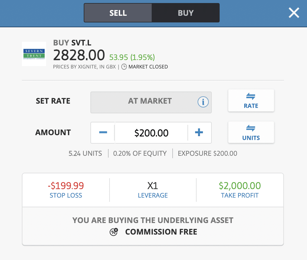Viewport: 307px width, 260px height.
Task: Switch to the BUY tab
Action: click(185, 13)
